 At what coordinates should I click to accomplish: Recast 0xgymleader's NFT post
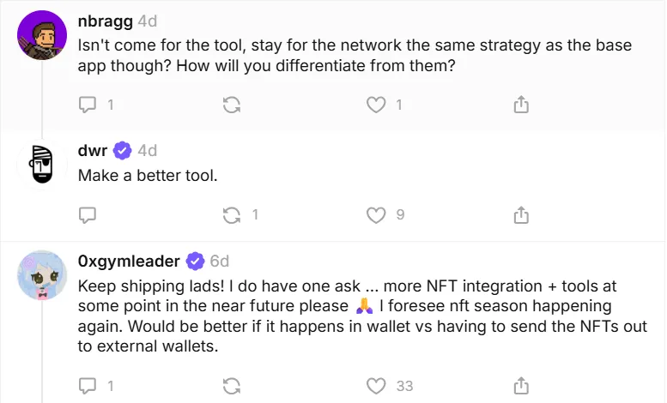pyautogui.click(x=231, y=386)
